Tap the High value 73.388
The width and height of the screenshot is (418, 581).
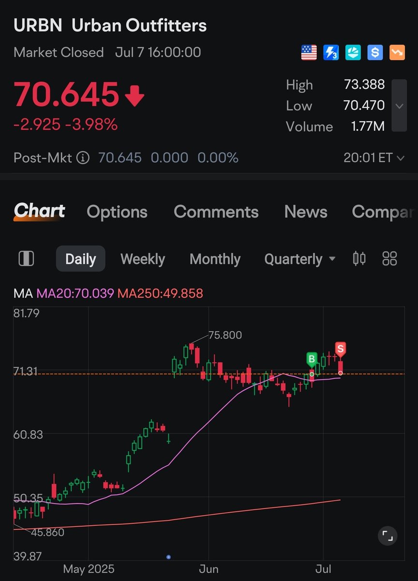pyautogui.click(x=364, y=85)
